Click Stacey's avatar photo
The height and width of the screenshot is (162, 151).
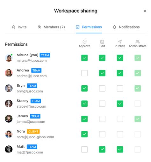pyautogui.click(x=9, y=104)
